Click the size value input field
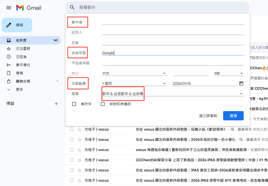Viewport: 268px width, 186px height. [190, 74]
